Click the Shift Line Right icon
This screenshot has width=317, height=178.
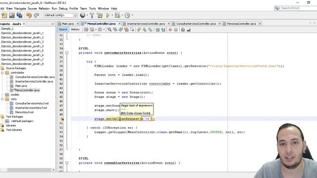163,30
